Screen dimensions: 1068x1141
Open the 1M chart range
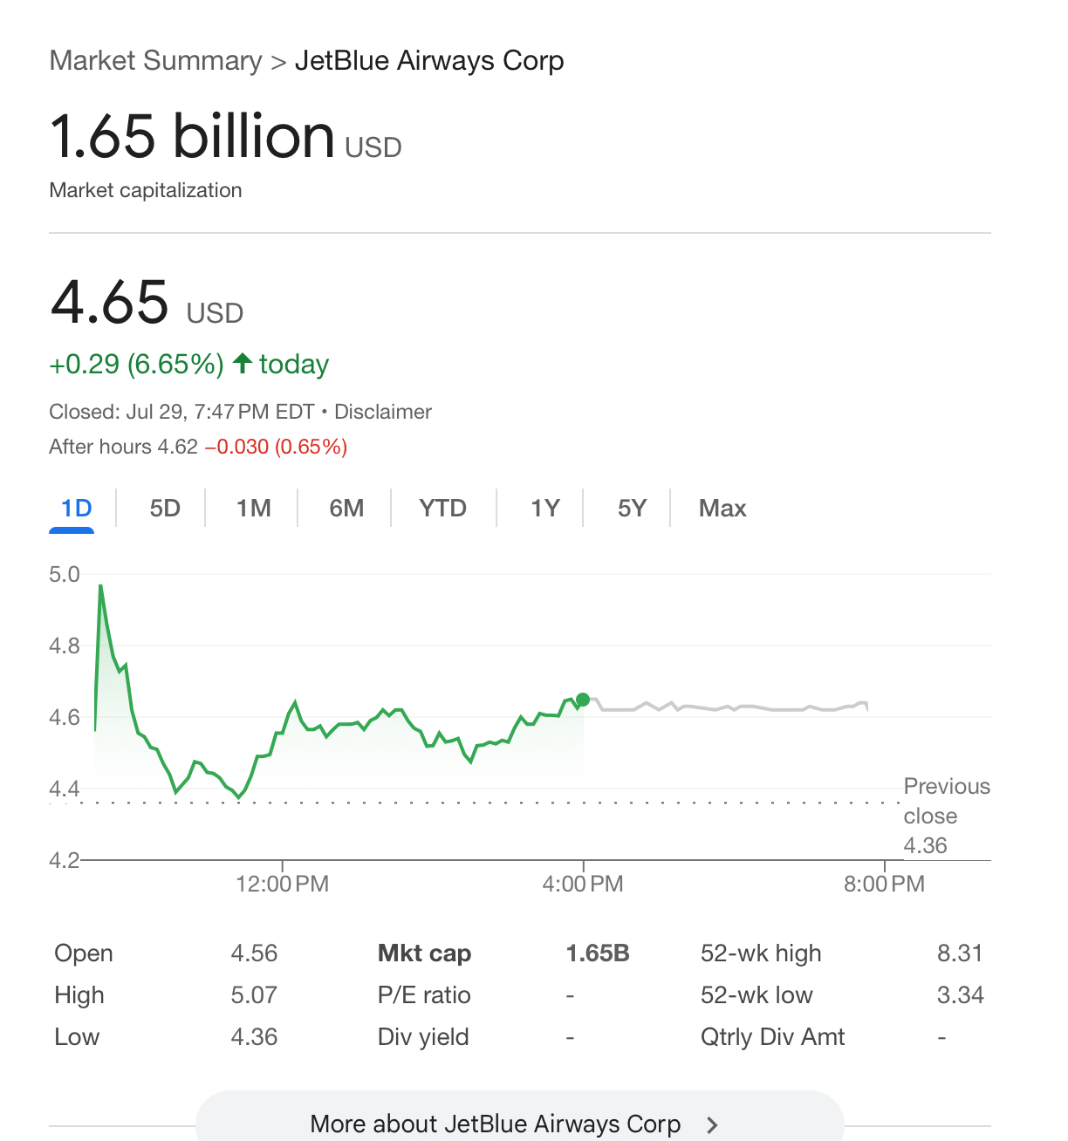pyautogui.click(x=253, y=508)
